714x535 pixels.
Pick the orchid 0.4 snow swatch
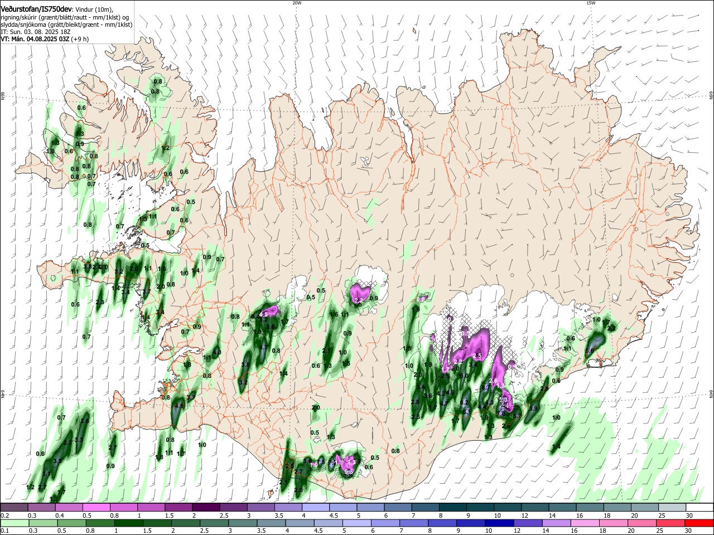(x=69, y=507)
